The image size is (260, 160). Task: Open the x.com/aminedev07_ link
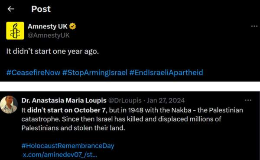[60, 155]
